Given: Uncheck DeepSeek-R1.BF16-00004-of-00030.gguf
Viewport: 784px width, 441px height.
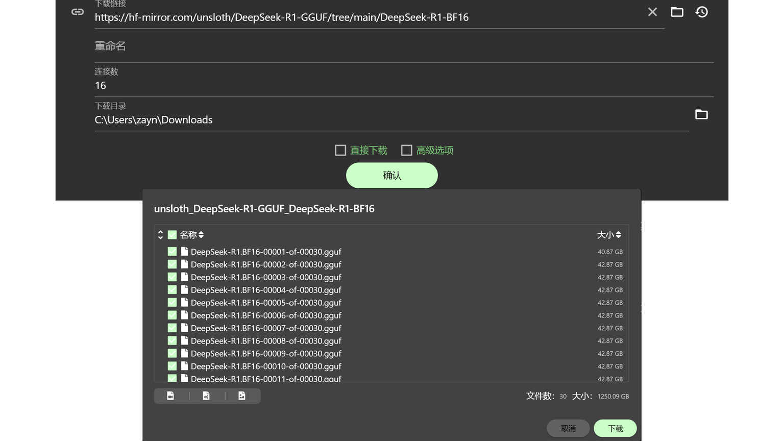Looking at the screenshot, I should click(x=172, y=290).
